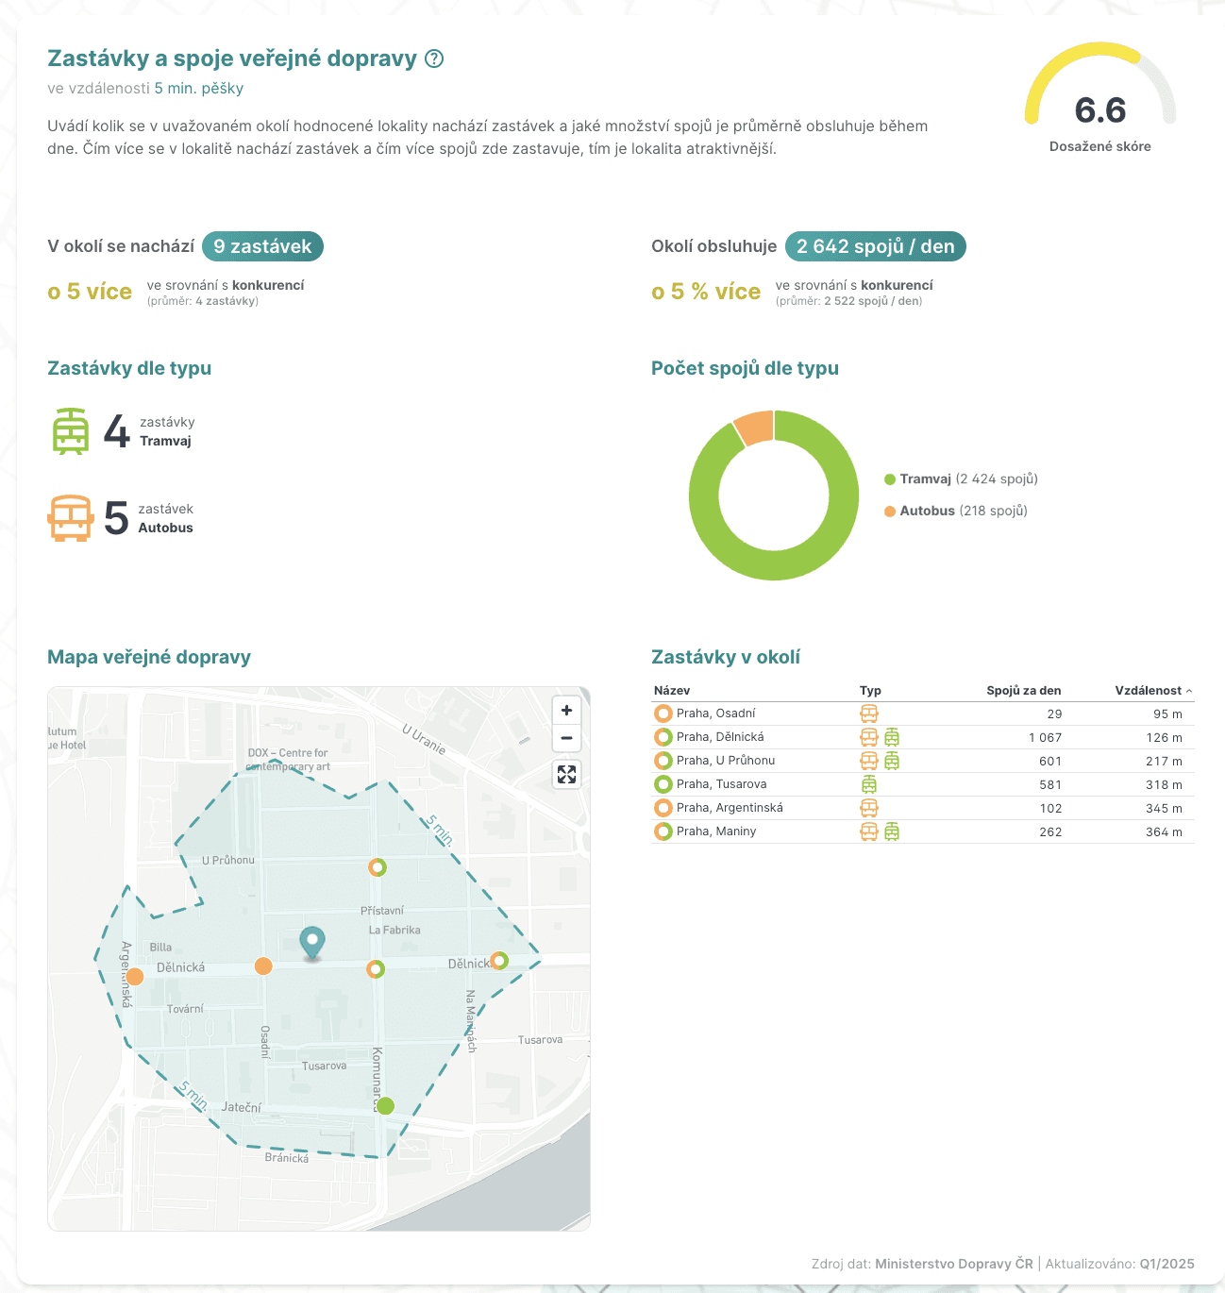Change sort order of the Vzdálenost column
Viewport: 1225px width, 1293px height.
(1148, 690)
